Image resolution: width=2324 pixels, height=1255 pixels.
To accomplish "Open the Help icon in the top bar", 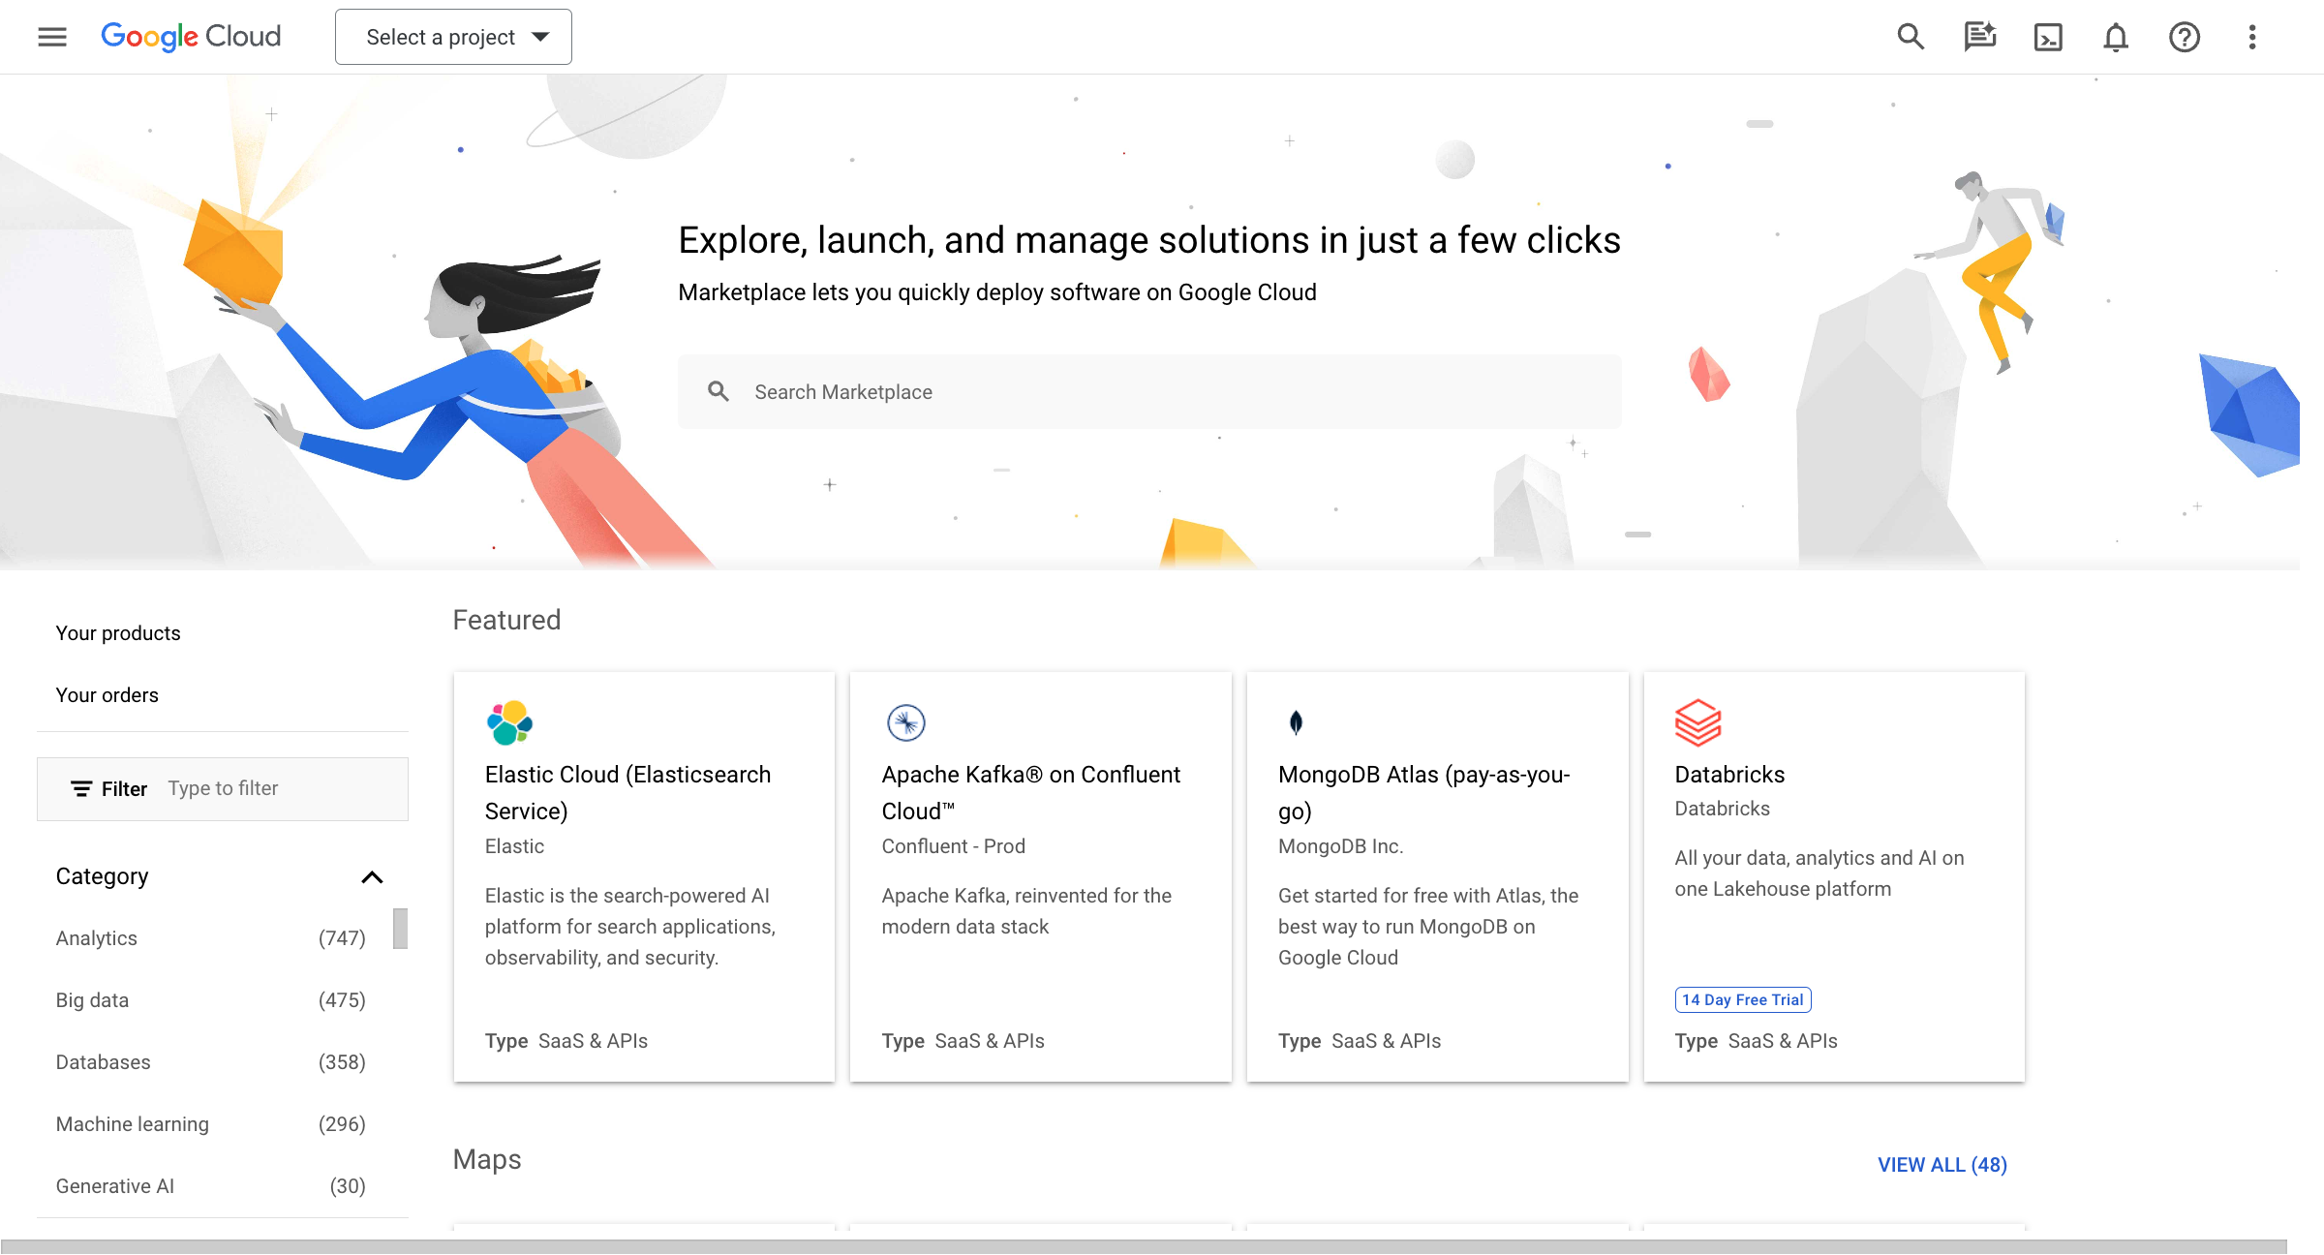I will (2185, 37).
